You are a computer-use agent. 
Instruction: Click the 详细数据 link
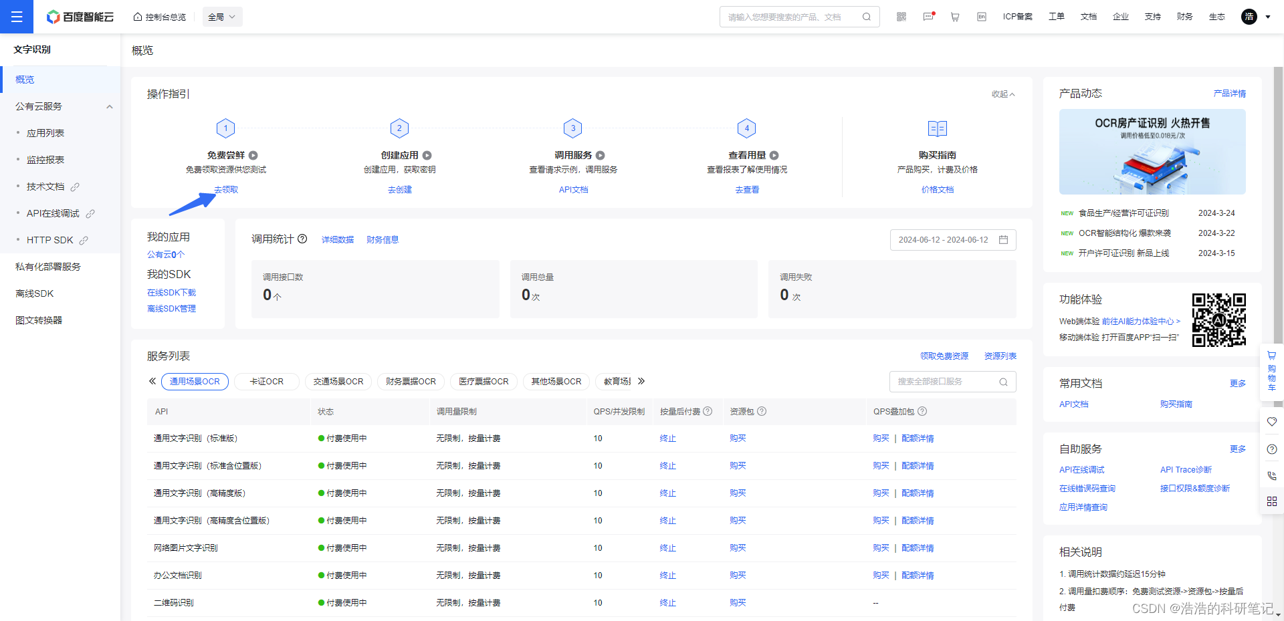(338, 240)
